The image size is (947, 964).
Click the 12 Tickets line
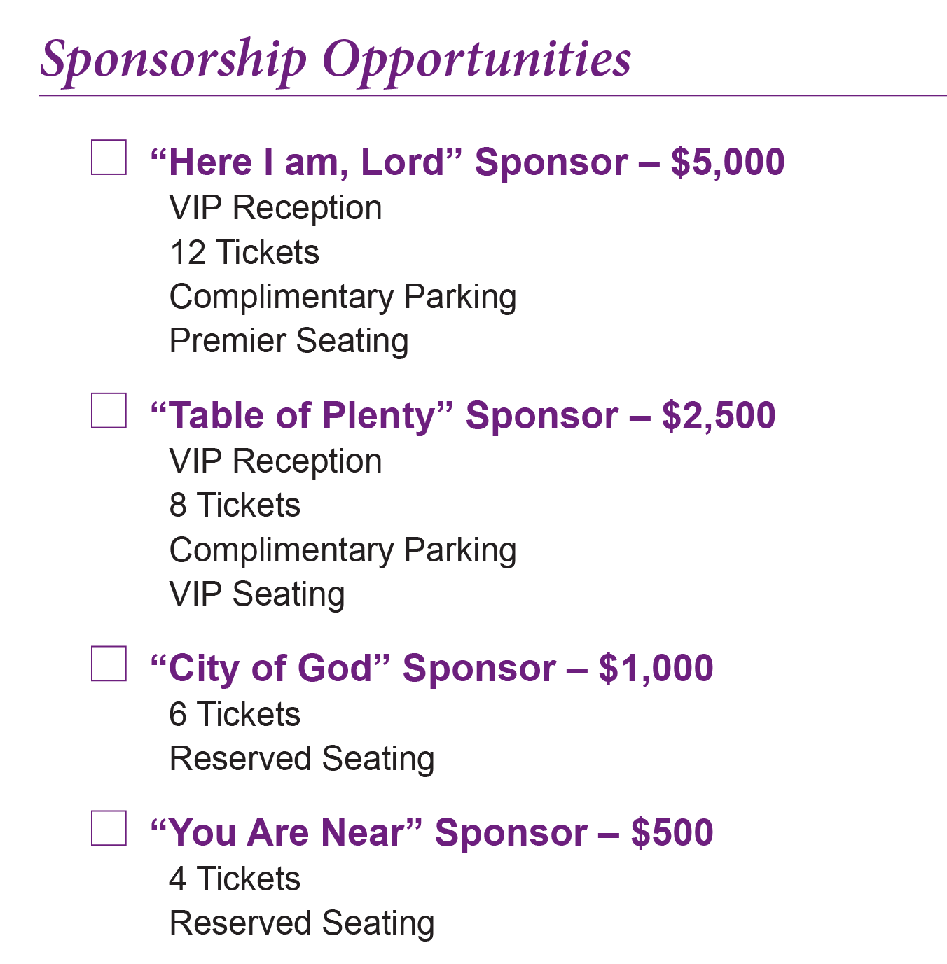click(244, 253)
